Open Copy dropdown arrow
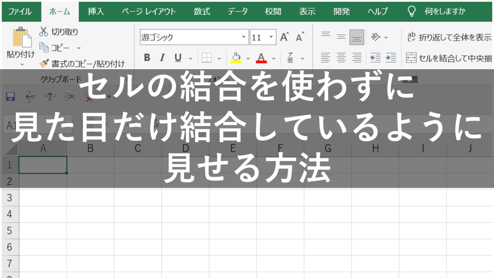 click(78, 48)
